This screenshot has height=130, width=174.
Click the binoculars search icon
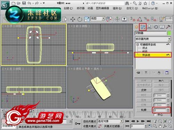[127, 3]
